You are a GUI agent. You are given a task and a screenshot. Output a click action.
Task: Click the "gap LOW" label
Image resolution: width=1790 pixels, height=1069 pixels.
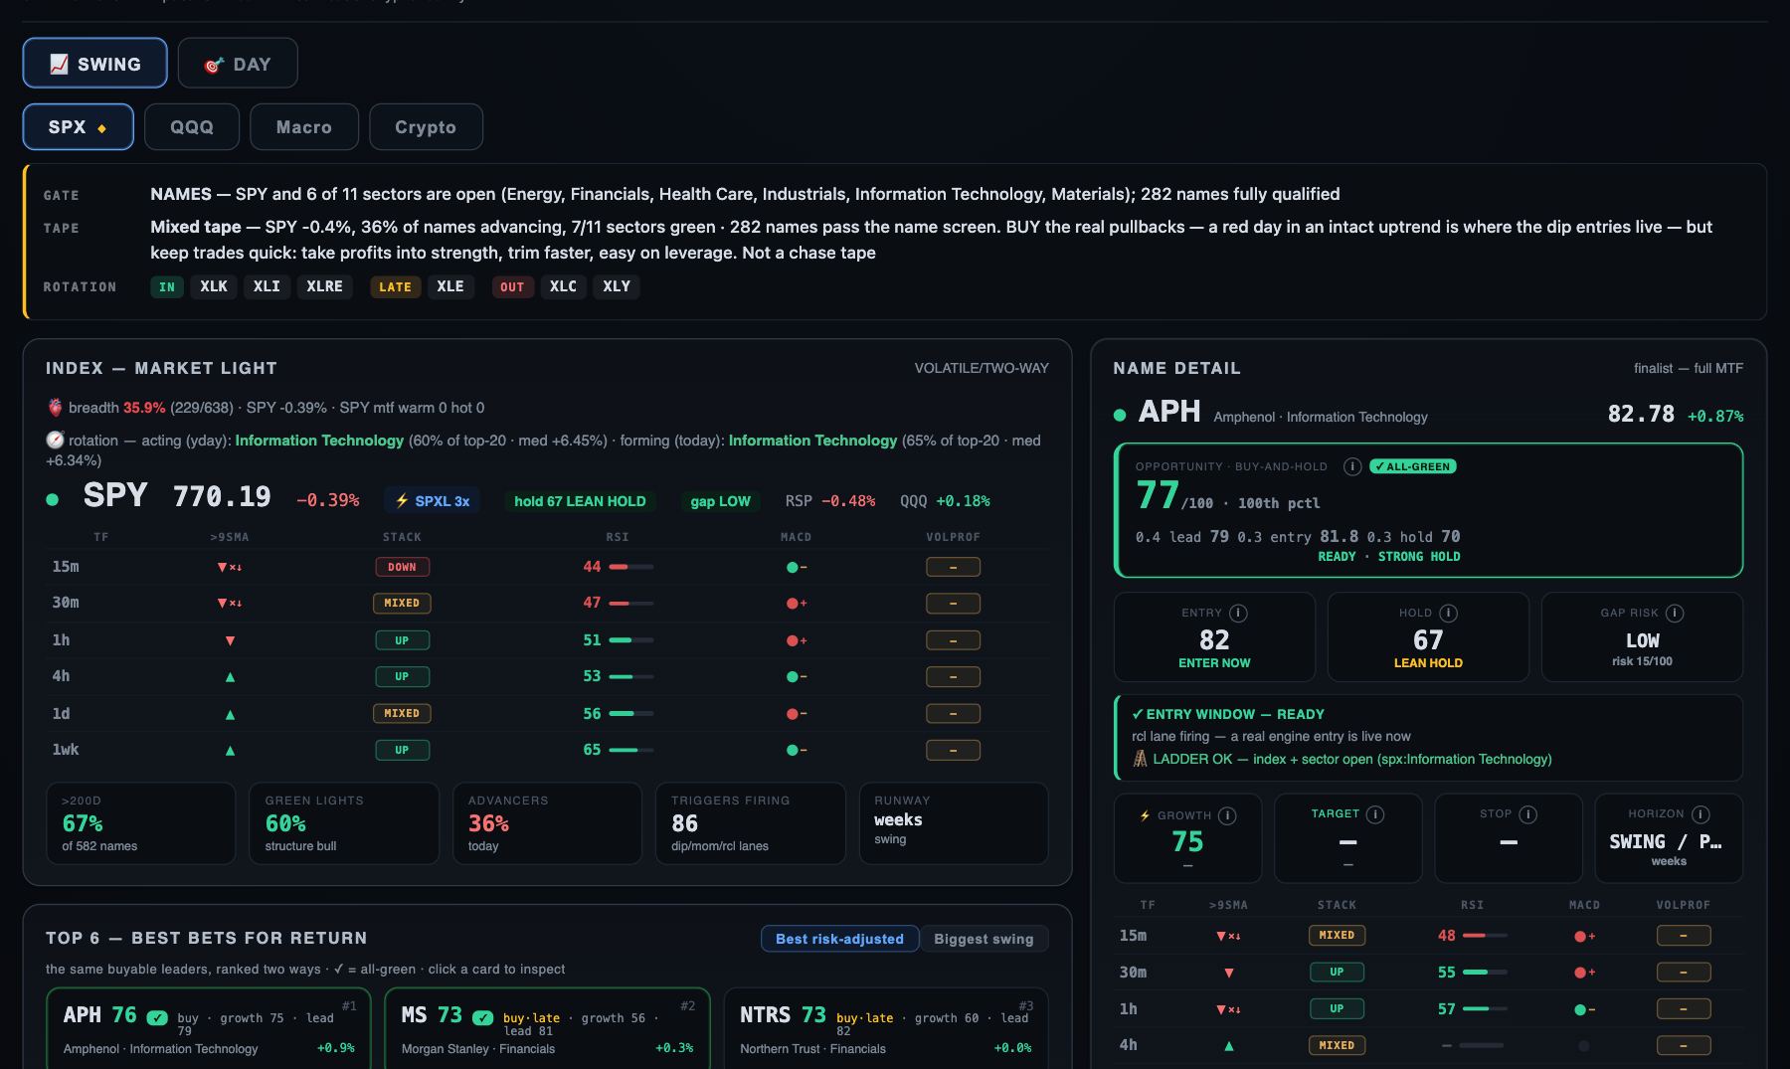tap(721, 501)
